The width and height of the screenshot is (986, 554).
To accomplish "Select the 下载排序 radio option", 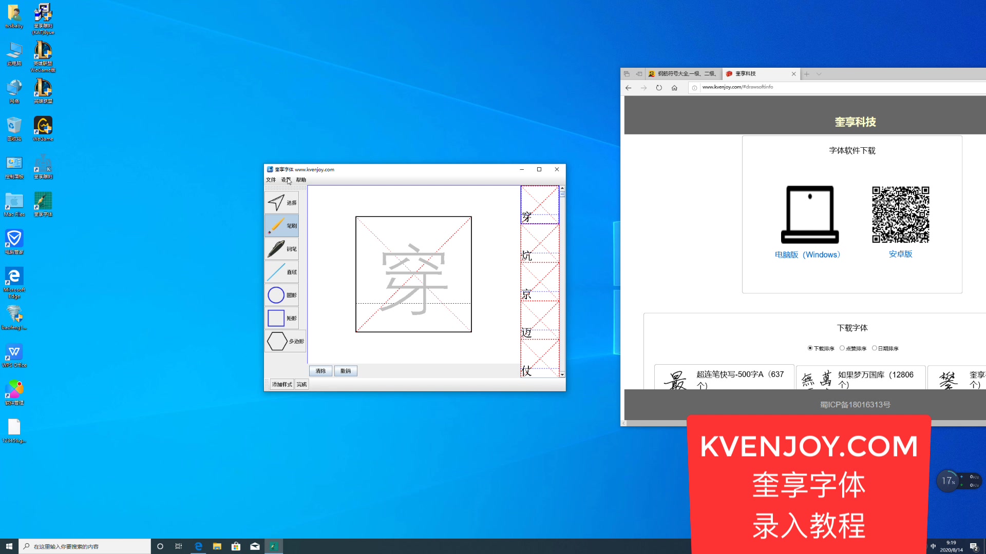I will (x=810, y=348).
